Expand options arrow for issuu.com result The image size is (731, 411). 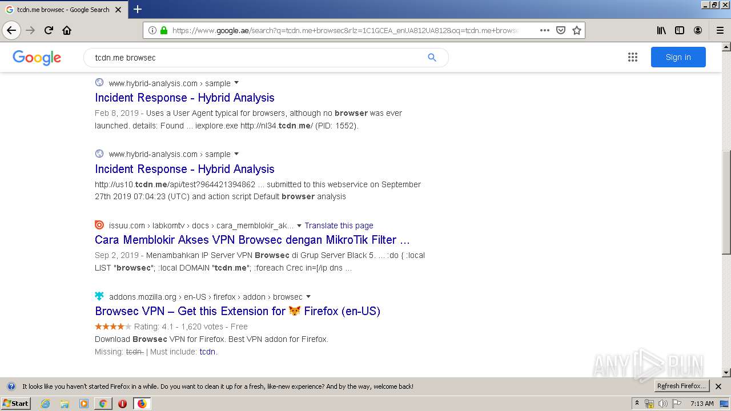click(x=299, y=225)
